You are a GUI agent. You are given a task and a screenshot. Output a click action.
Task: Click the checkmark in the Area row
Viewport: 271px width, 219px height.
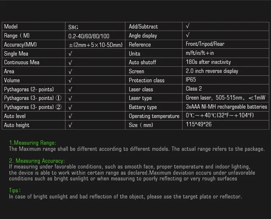[70, 72]
